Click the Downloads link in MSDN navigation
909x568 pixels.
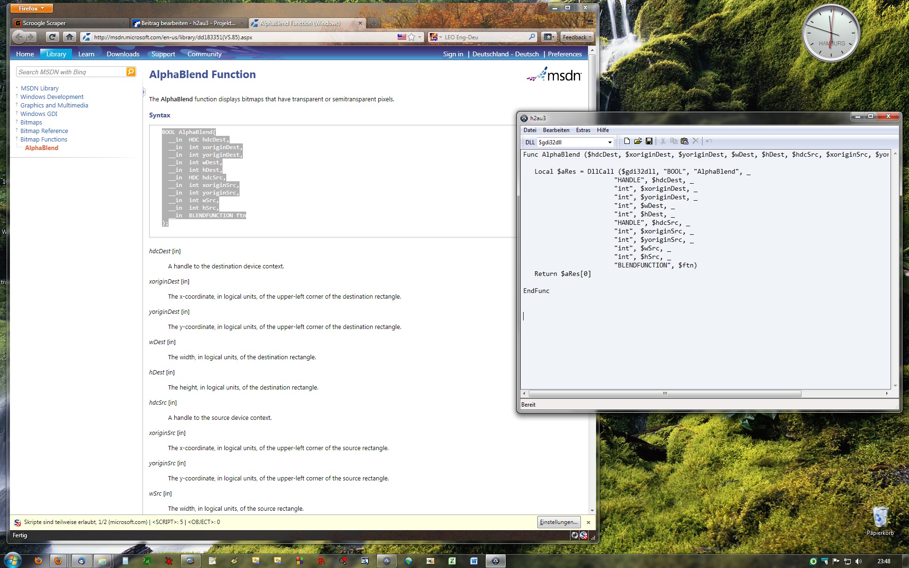click(x=123, y=54)
